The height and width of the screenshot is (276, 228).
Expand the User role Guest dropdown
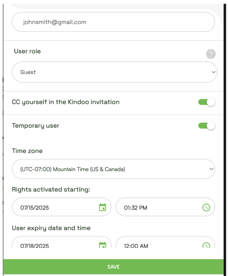point(114,72)
